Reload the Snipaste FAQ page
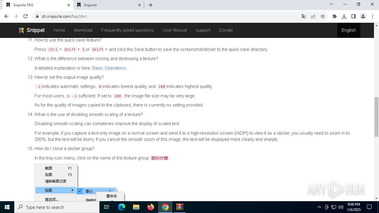This screenshot has height=213, width=379. (25, 16)
